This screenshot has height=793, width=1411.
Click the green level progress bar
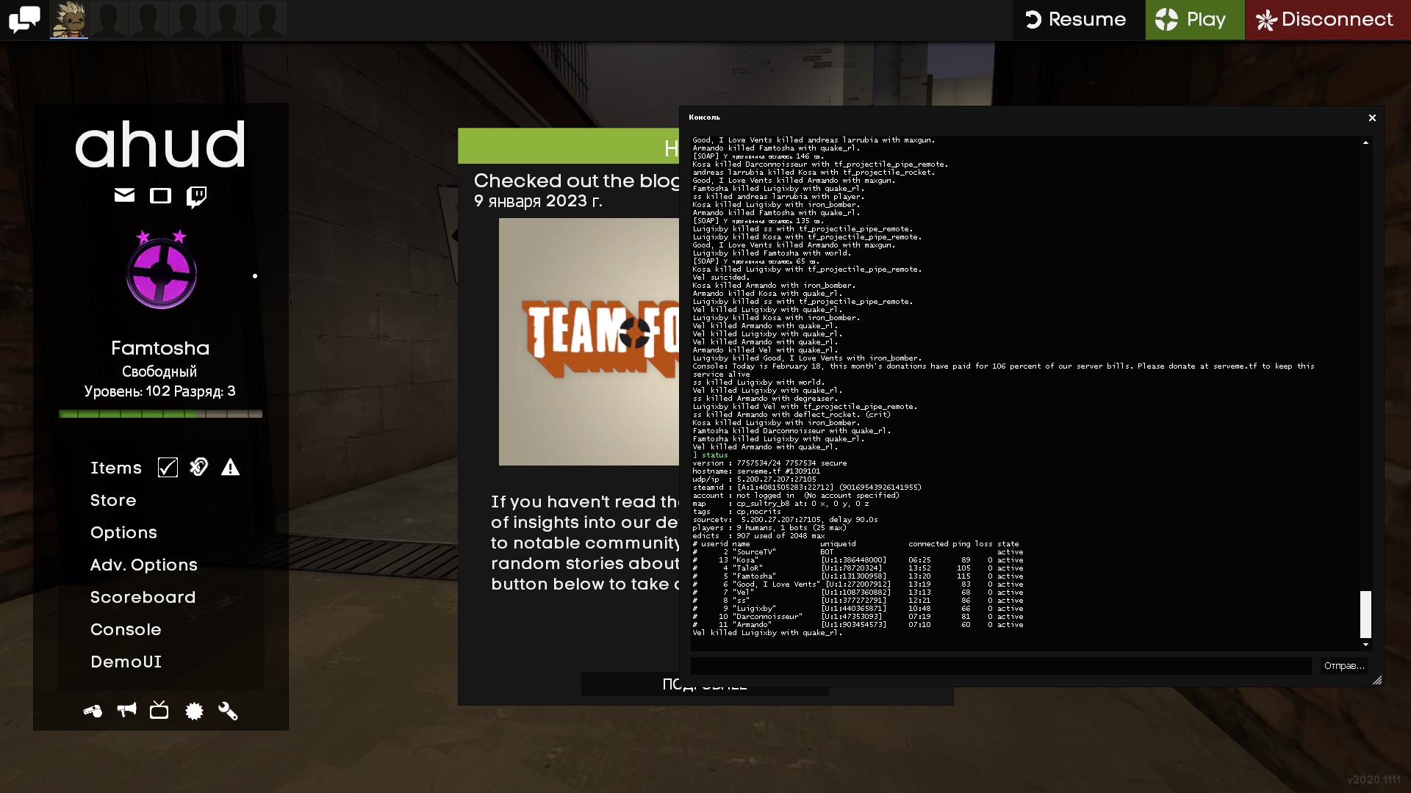coord(160,414)
